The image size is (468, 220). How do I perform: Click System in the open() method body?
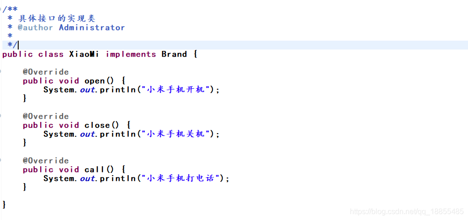60,90
